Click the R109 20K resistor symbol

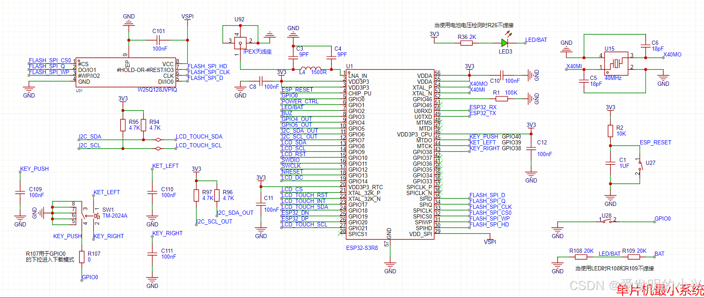tap(634, 257)
